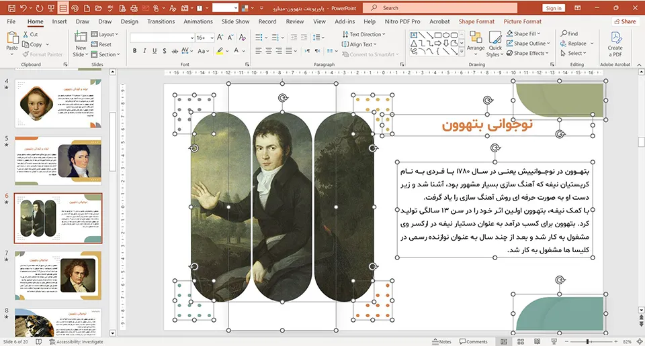Click the Copy command
This screenshot has width=645, height=346.
tap(32, 44)
